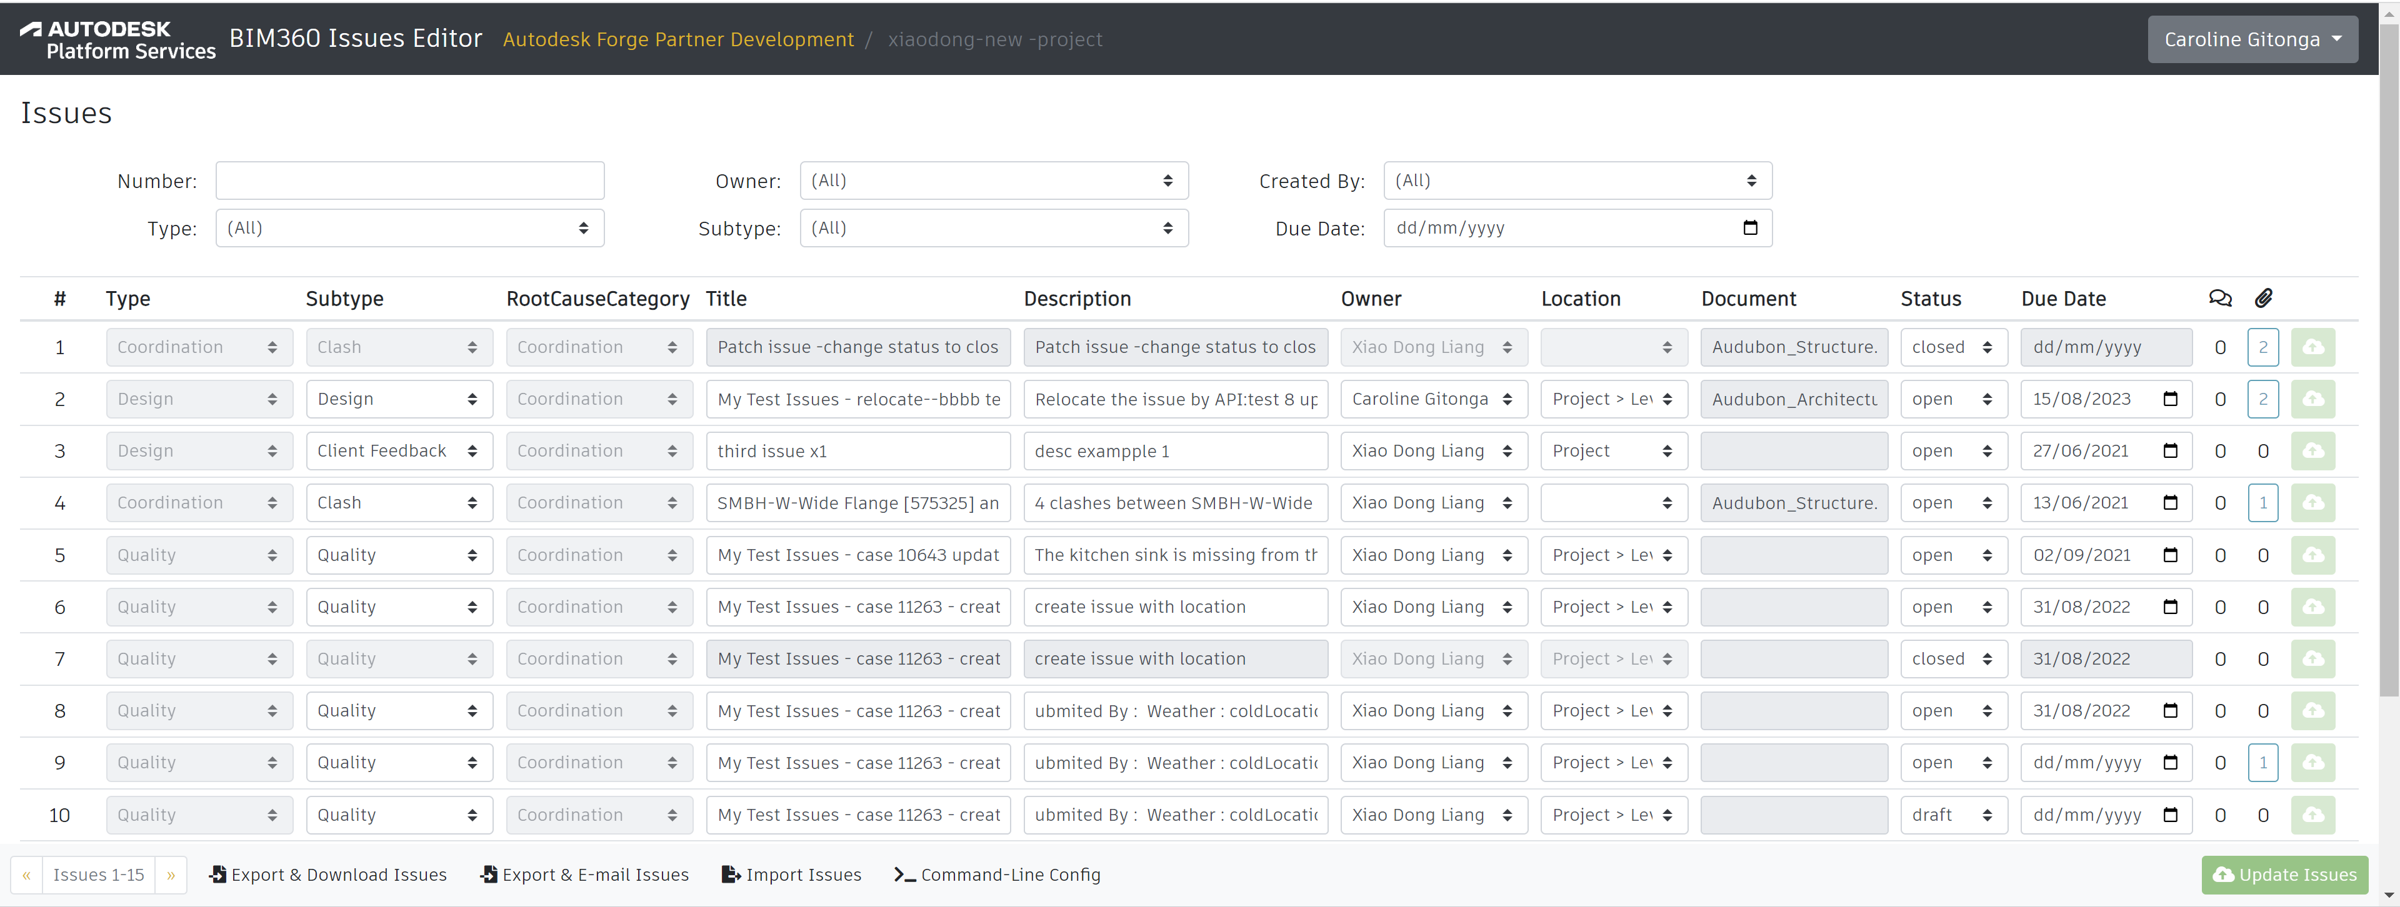
Task: Click the Status column header
Action: tap(1931, 299)
